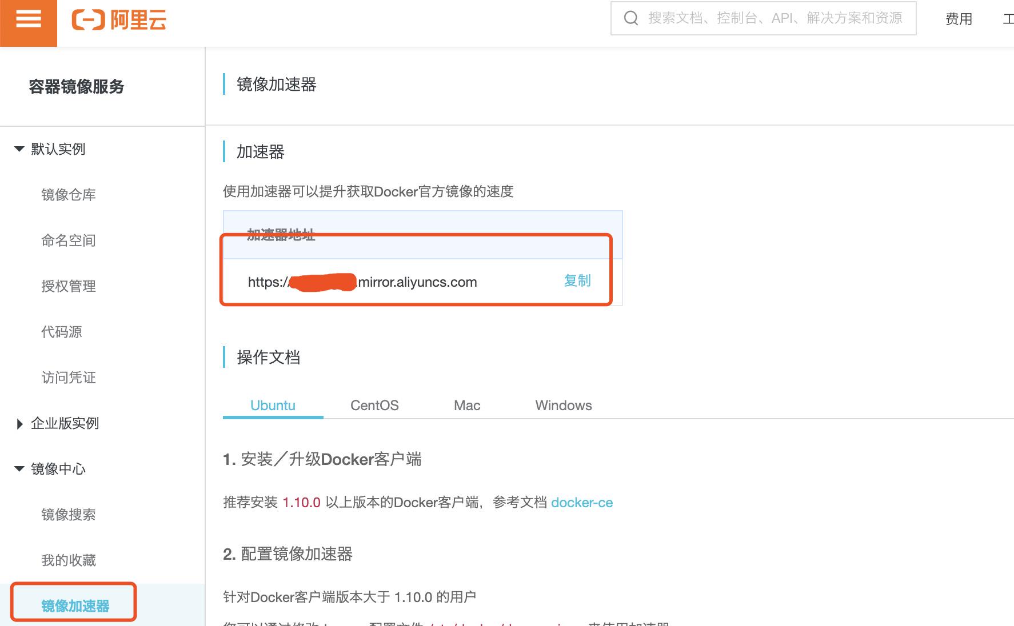This screenshot has width=1014, height=626.
Task: Click the 容器镜像服务 sidebar title
Action: (x=77, y=87)
